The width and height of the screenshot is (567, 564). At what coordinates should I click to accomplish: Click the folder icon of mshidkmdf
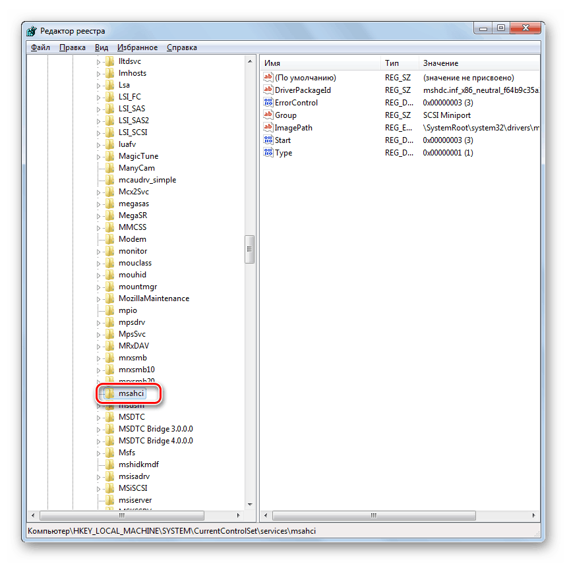pyautogui.click(x=109, y=465)
